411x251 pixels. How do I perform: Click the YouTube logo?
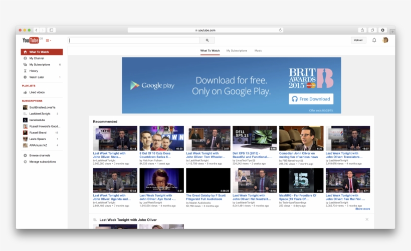pyautogui.click(x=31, y=40)
